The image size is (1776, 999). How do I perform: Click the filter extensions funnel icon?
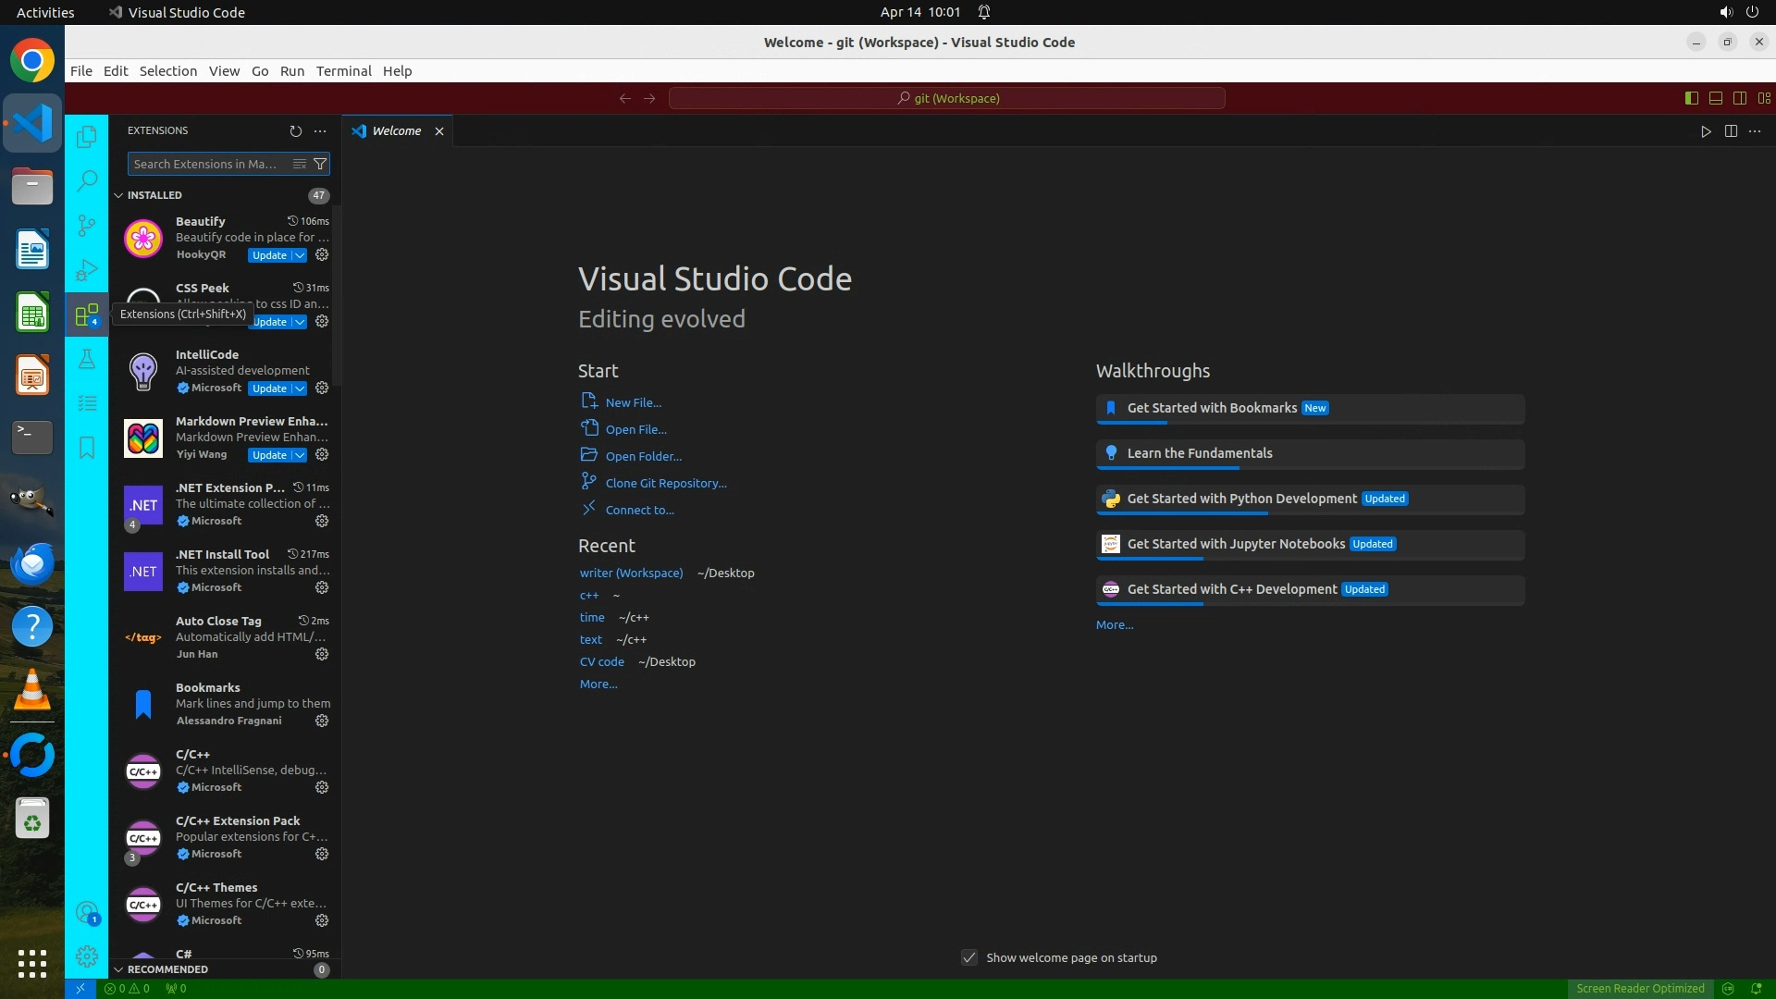(x=320, y=164)
